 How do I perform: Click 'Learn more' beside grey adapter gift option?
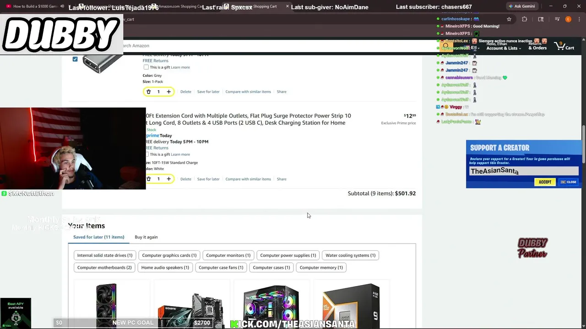tap(180, 67)
